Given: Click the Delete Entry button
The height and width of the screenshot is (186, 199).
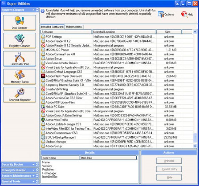Looking at the screenshot, I should click(169, 169).
